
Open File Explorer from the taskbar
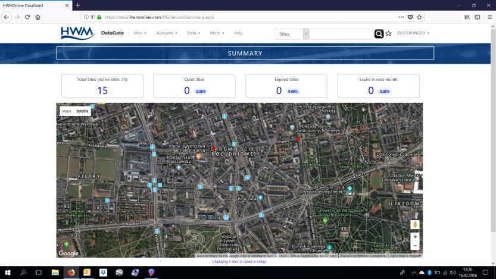(x=55, y=272)
